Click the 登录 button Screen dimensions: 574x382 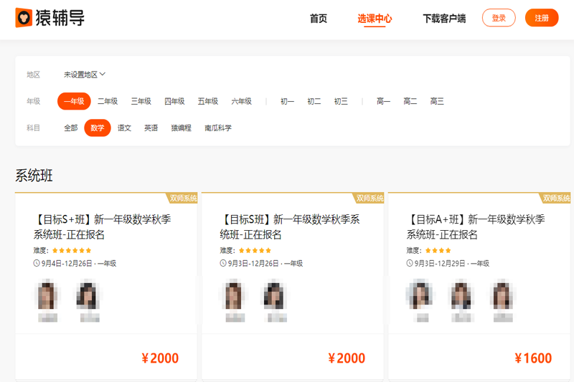click(499, 18)
